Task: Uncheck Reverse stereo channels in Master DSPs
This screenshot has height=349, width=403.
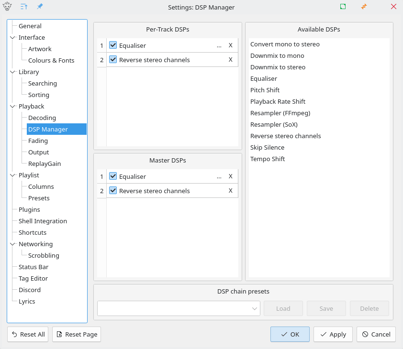Action: (113, 191)
